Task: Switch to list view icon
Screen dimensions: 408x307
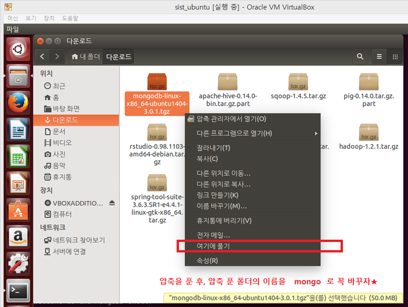Action: pos(379,56)
